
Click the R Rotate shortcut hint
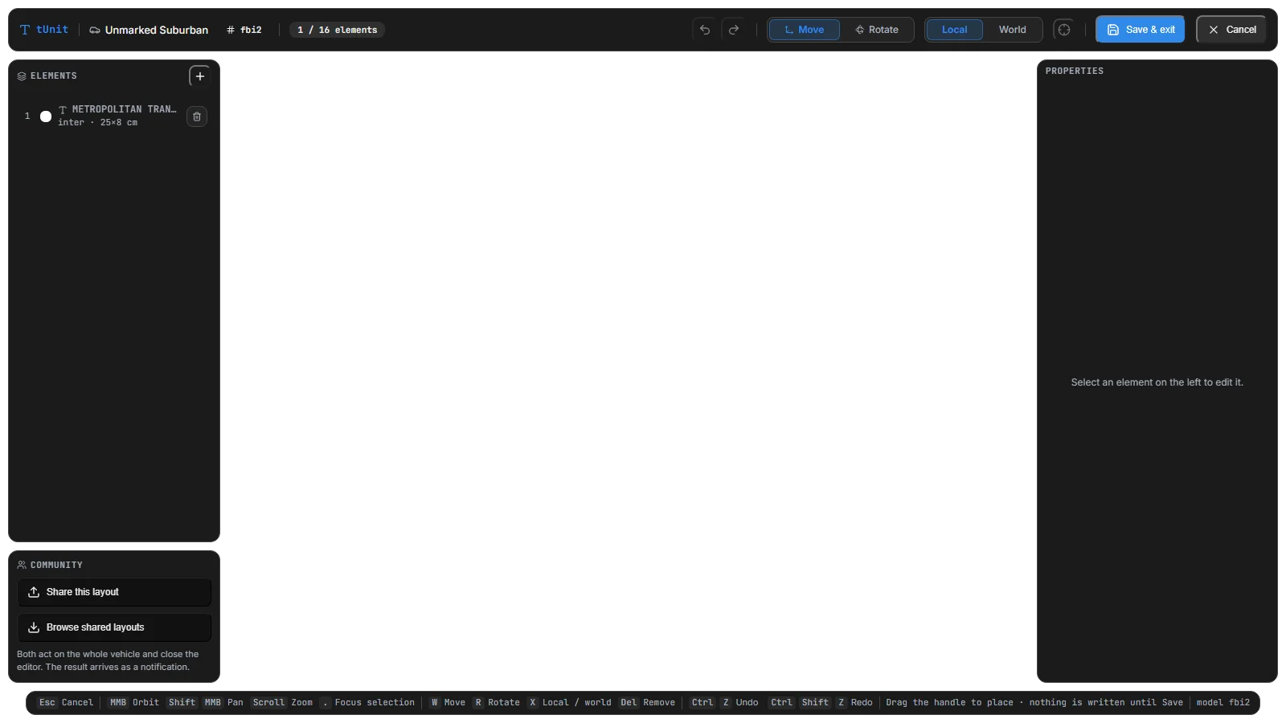(497, 703)
